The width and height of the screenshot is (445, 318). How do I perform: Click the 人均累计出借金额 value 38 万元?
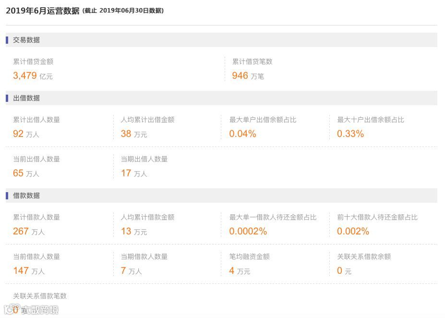click(133, 134)
